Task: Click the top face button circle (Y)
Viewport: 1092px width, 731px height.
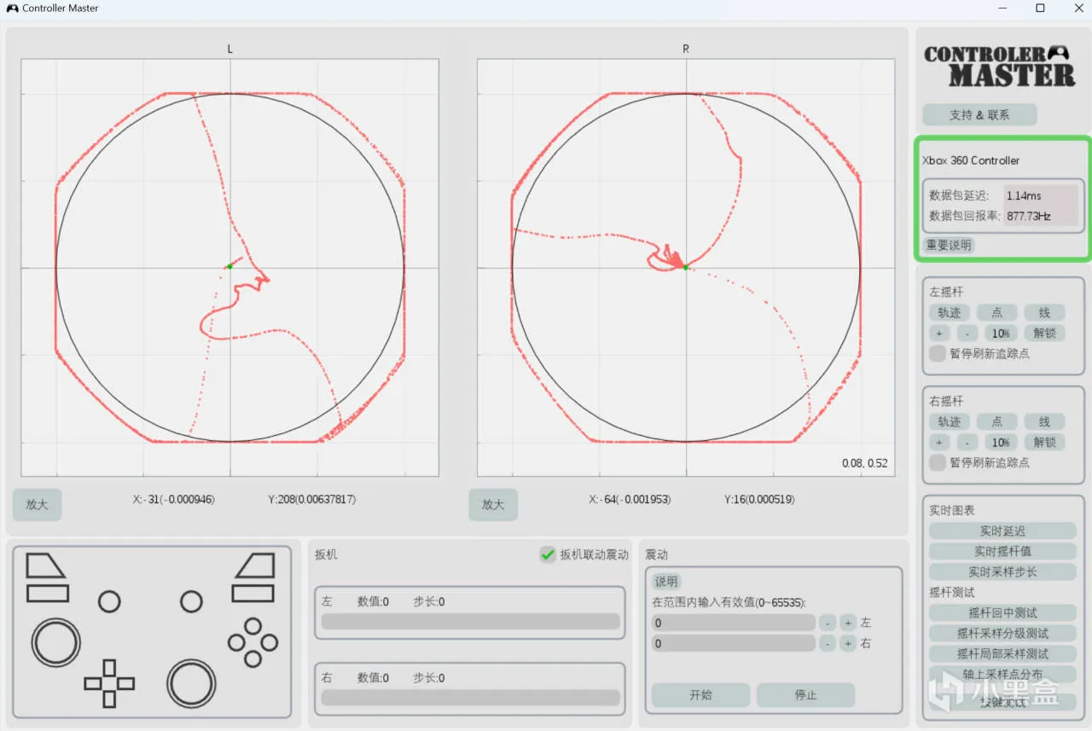Action: tap(253, 626)
